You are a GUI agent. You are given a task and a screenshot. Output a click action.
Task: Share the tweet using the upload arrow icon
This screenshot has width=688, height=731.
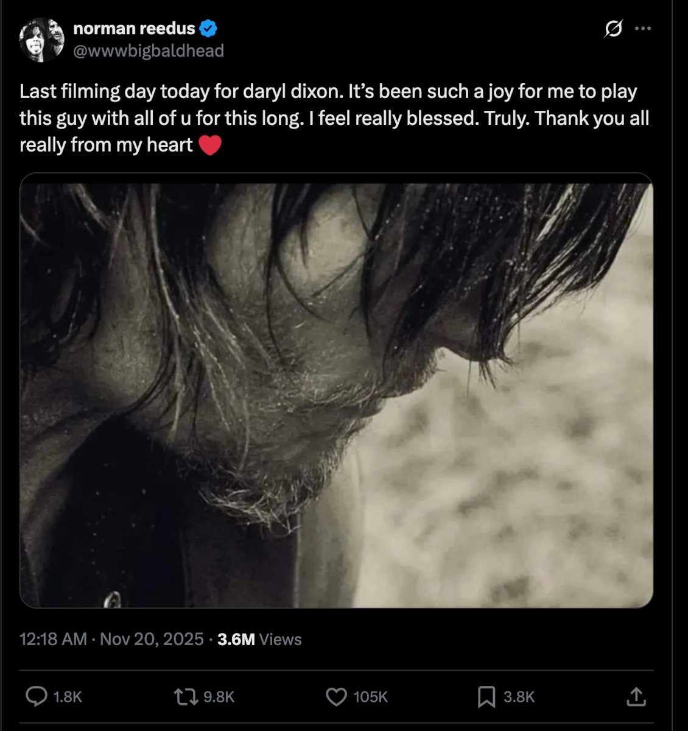tap(637, 697)
